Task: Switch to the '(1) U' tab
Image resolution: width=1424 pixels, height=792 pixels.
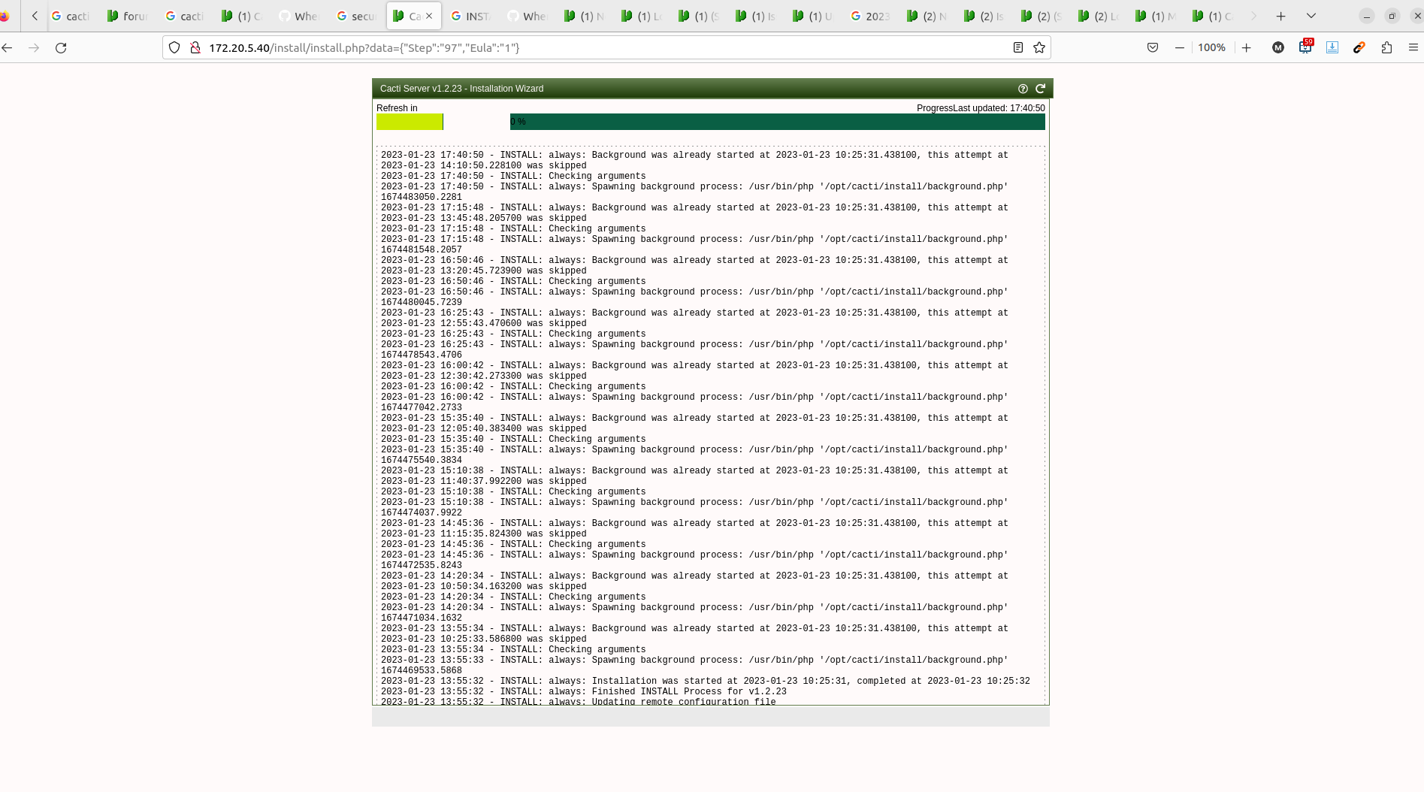Action: [814, 16]
